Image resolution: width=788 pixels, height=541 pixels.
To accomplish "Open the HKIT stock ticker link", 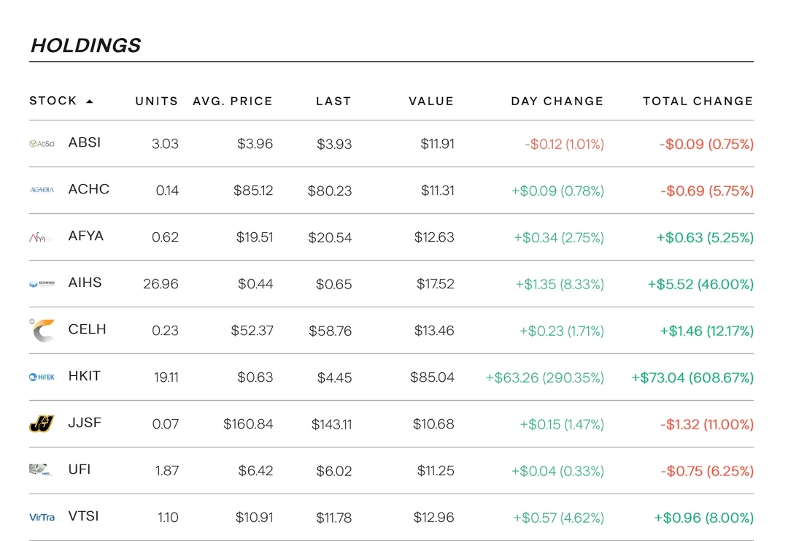I will coord(84,376).
